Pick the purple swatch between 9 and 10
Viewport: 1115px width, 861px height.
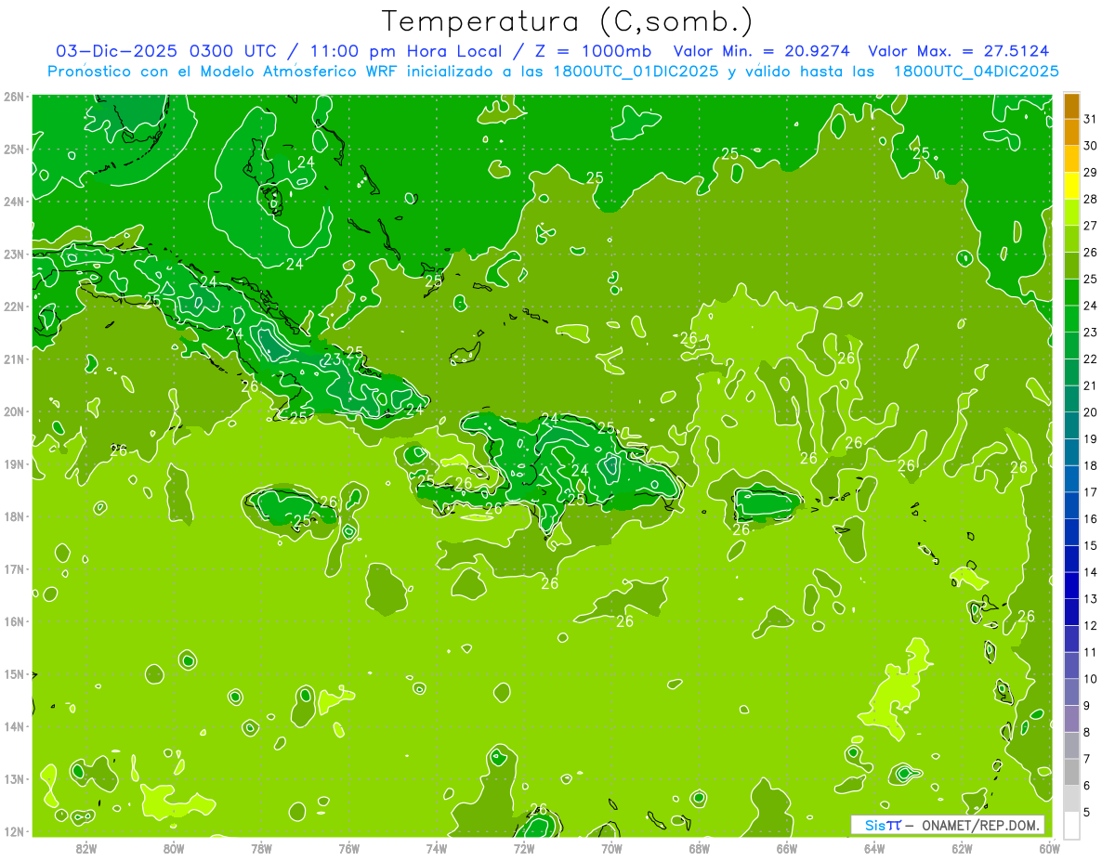[1071, 692]
